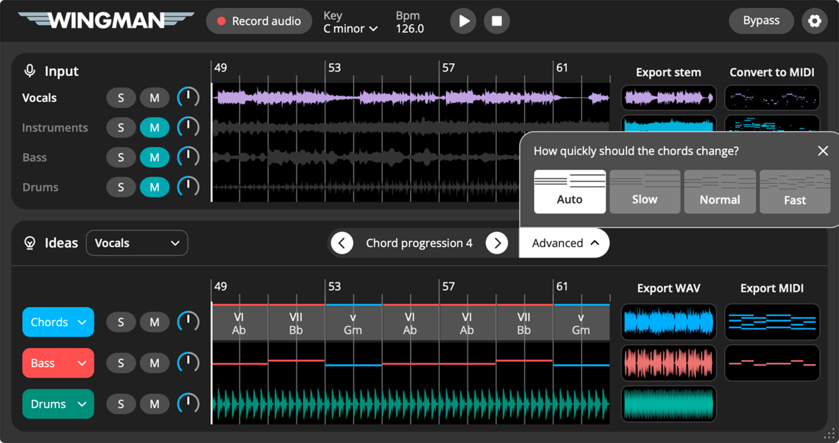This screenshot has width=839, height=443.
Task: Click the Play button
Action: tap(463, 21)
